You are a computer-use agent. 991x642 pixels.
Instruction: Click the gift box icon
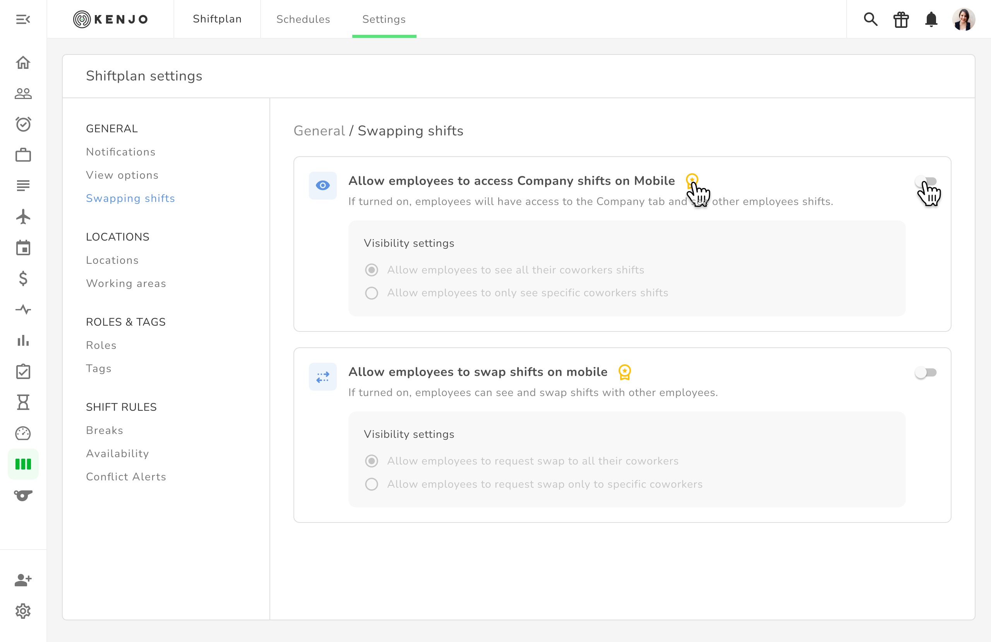[x=901, y=20]
